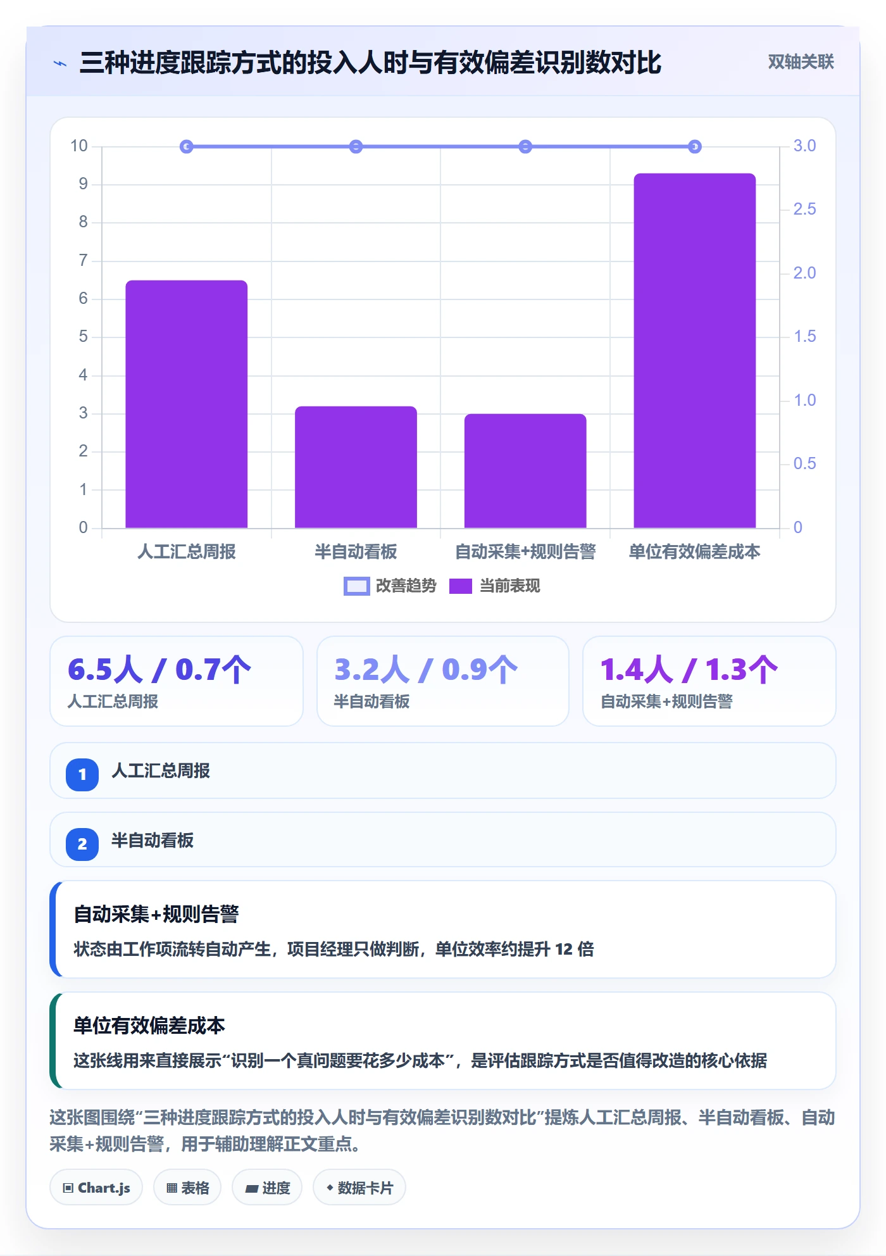Click the 双轴关联 label in the header

pyautogui.click(x=801, y=62)
